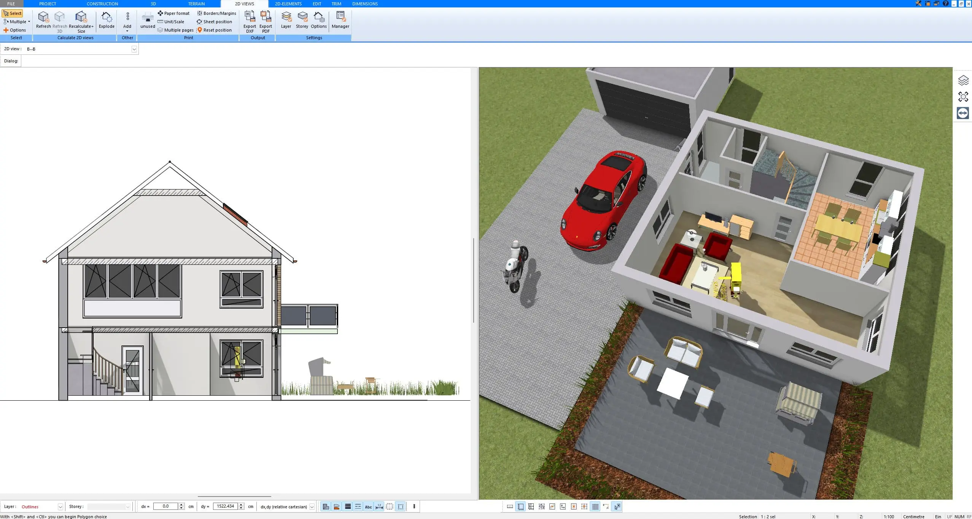Click the Select button

(13, 13)
